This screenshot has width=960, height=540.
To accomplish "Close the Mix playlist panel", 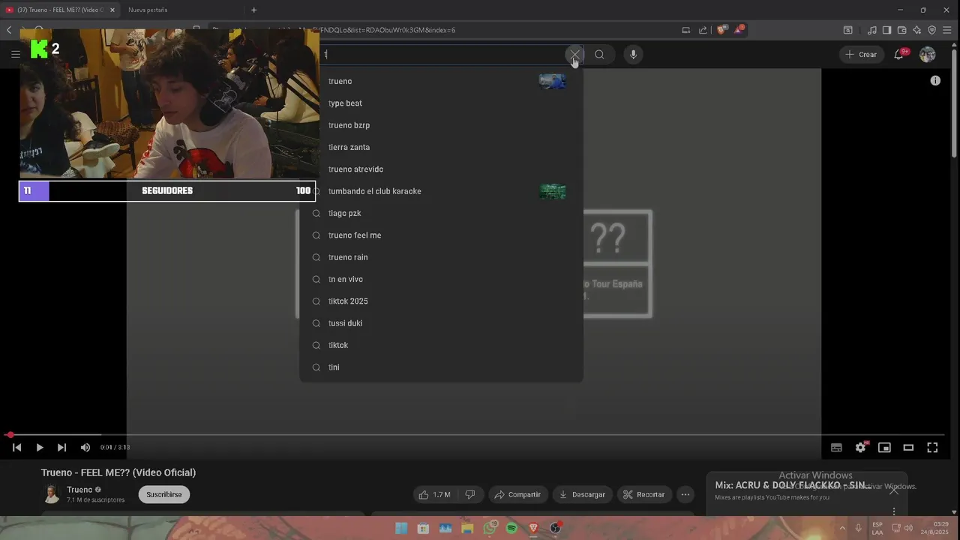I will [893, 490].
